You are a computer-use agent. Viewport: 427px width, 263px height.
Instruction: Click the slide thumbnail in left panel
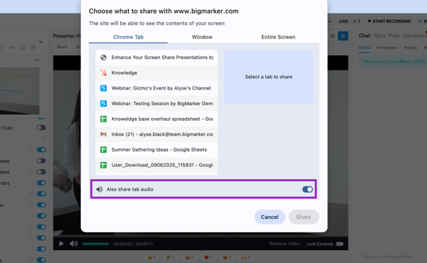point(20,90)
